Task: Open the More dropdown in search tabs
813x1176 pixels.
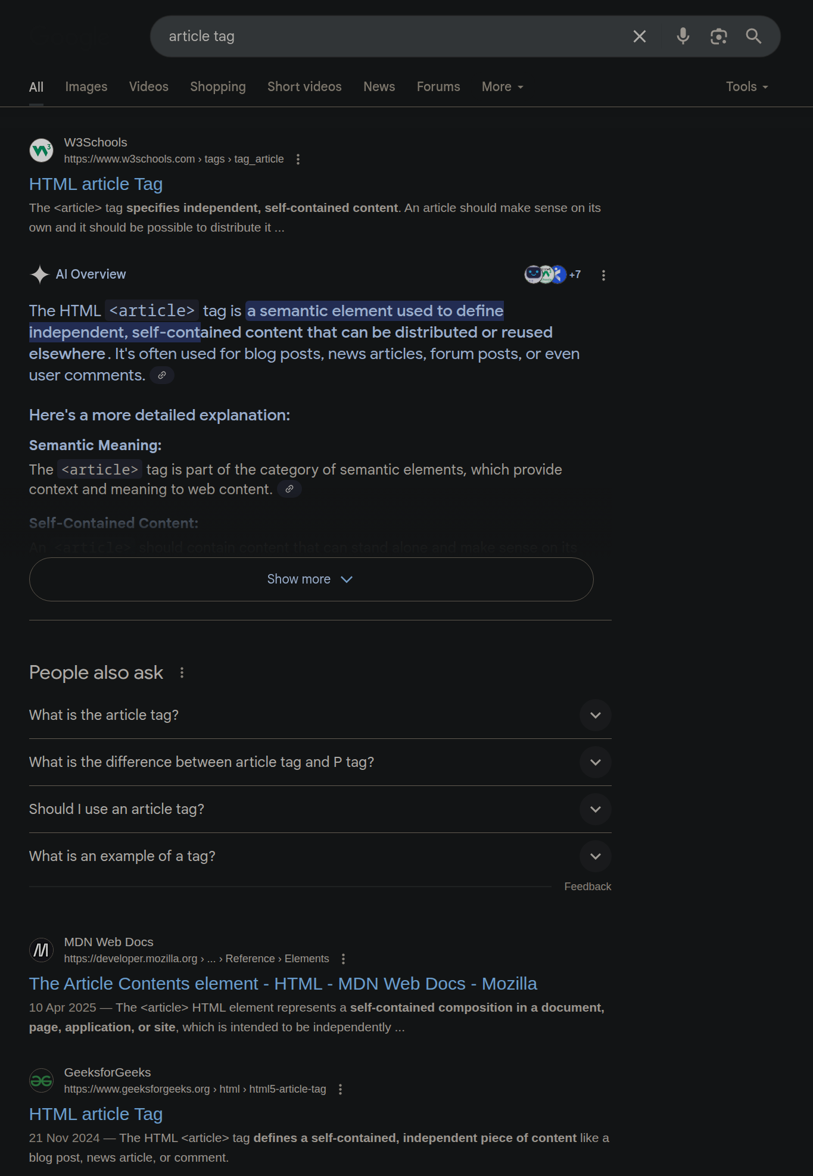Action: (502, 87)
